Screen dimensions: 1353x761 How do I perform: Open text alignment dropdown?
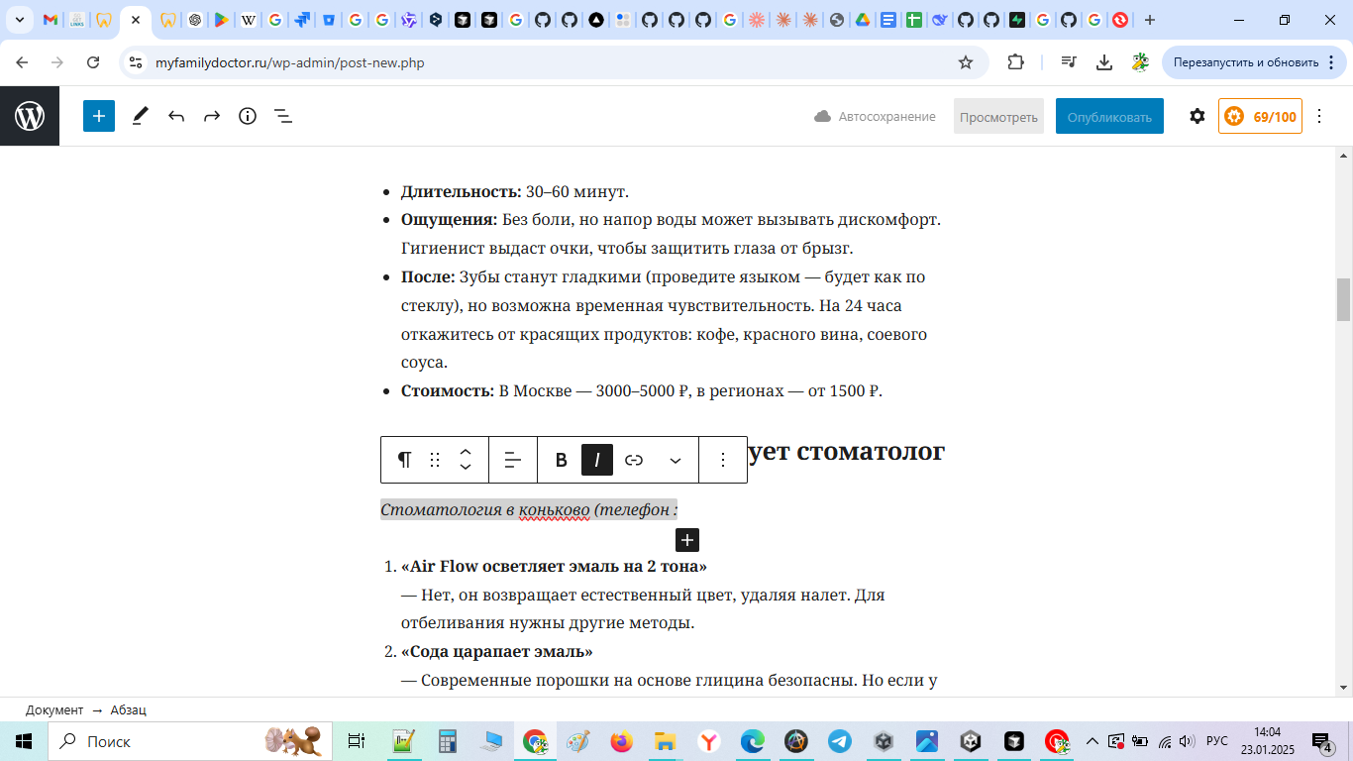point(513,460)
